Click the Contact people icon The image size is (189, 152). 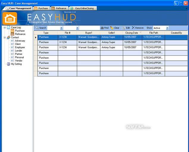click(x=8, y=38)
